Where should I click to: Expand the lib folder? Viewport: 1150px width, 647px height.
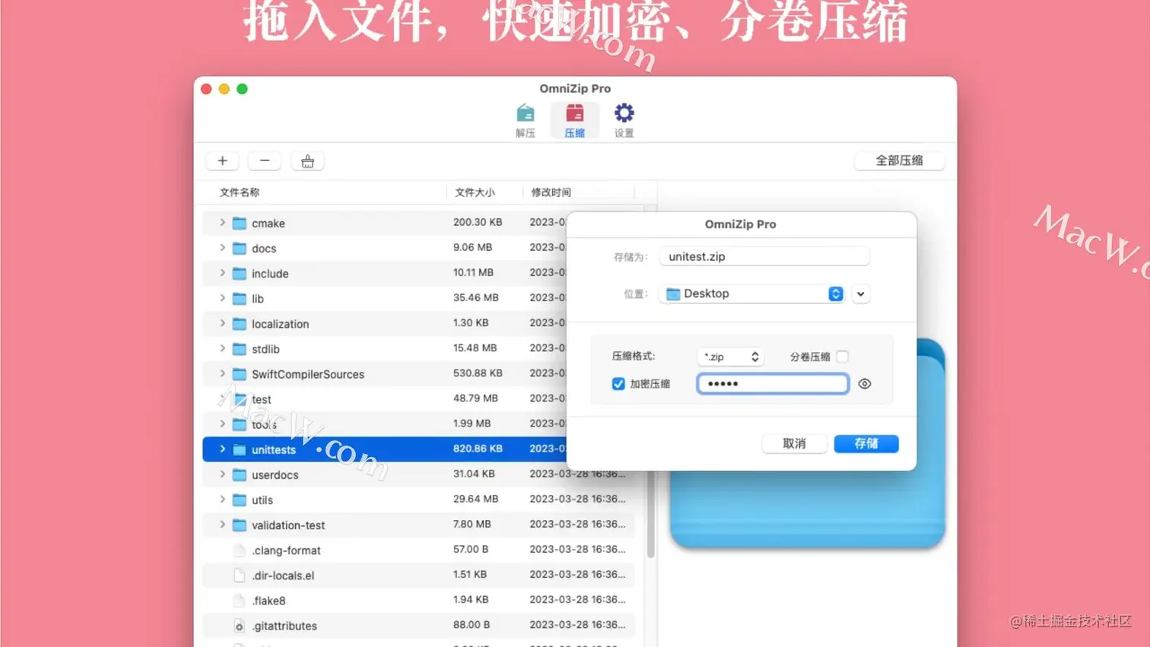tap(222, 298)
